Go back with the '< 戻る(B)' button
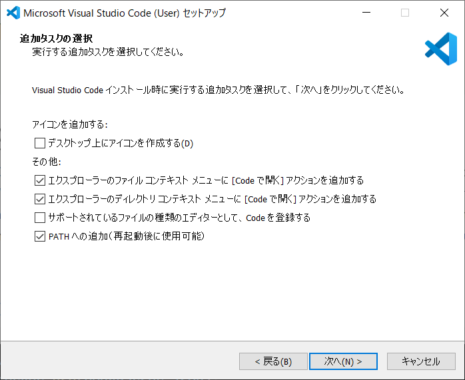 [x=273, y=361]
